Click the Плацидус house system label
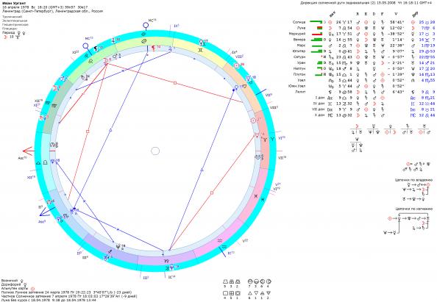The height and width of the screenshot is (302, 437). click(x=10, y=29)
